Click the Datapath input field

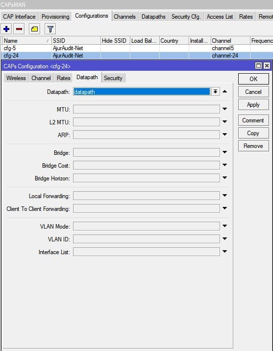[142, 91]
